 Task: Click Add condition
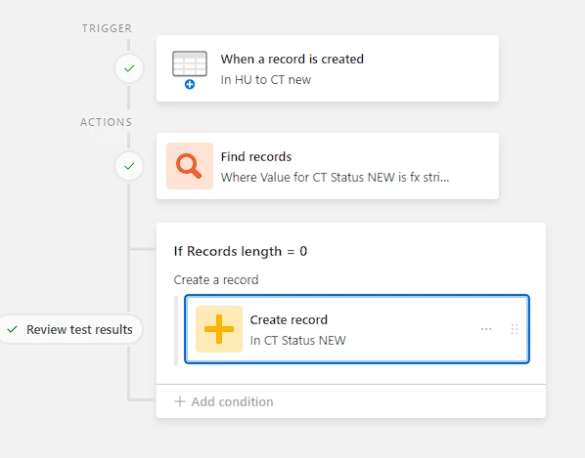point(224,401)
